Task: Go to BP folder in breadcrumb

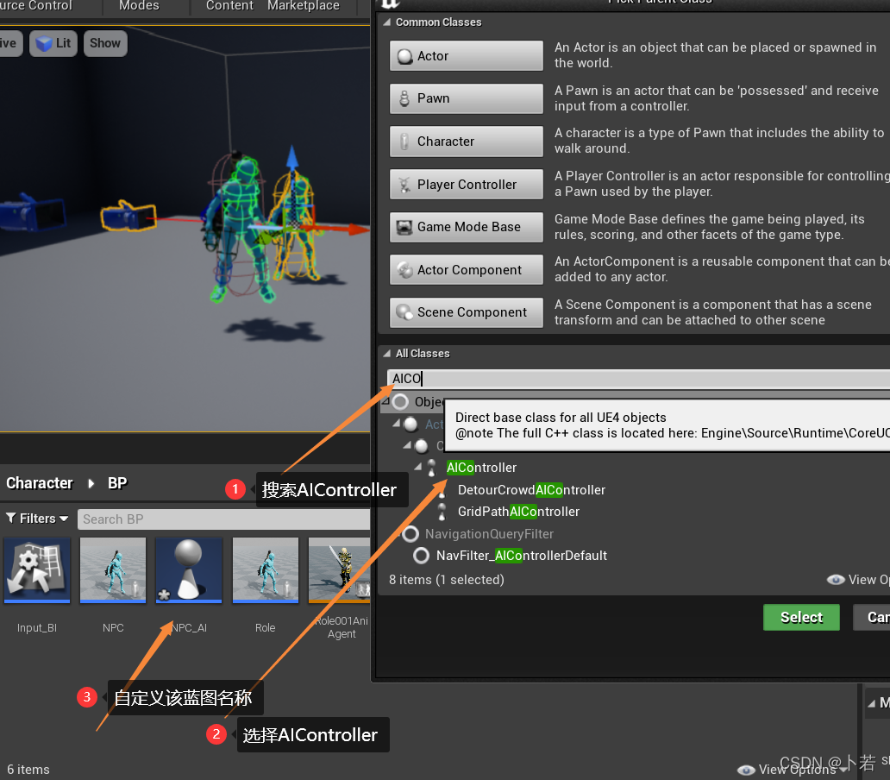Action: (117, 483)
